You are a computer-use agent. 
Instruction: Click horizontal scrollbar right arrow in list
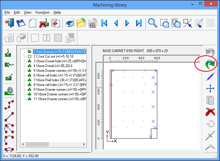coord(83,144)
